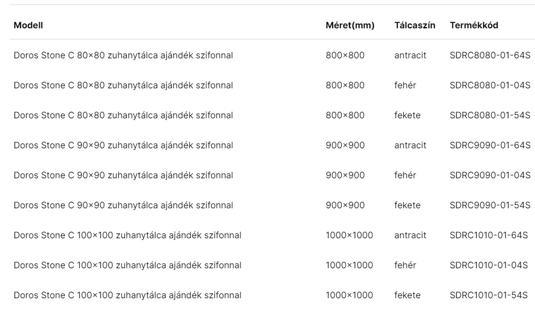
Task: Click model name in the SDRC1010-01-54S row
Action: 128,295
